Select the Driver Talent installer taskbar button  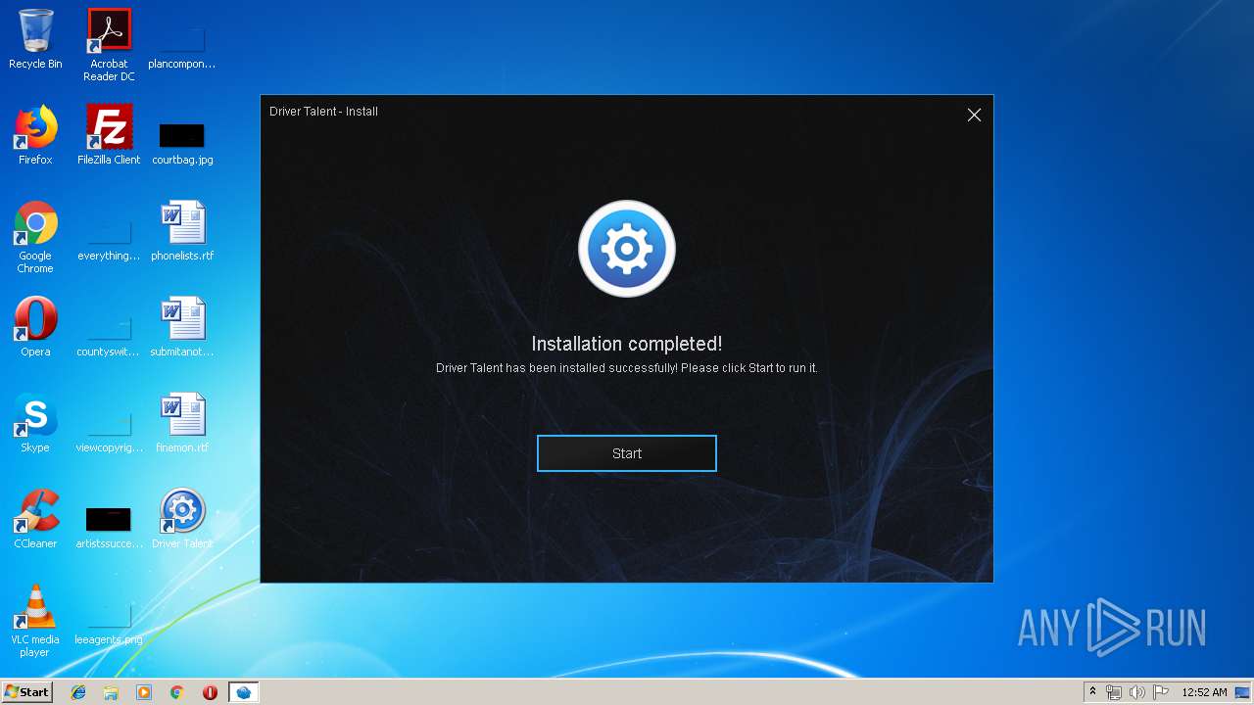tap(243, 692)
